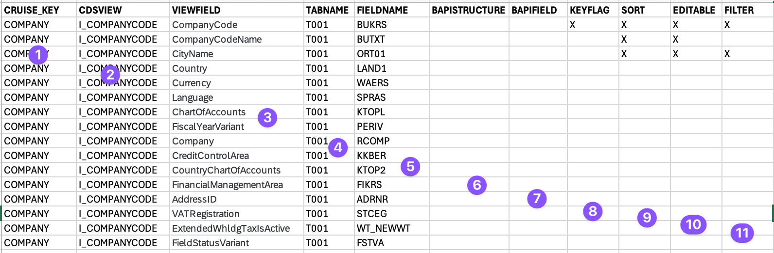
Task: Click the FIELDNAME column header
Action: [392, 10]
